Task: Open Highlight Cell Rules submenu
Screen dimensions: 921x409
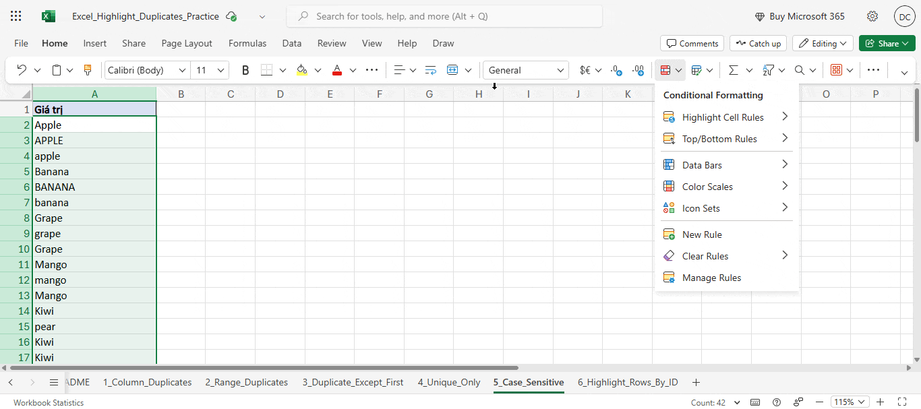Action: (x=726, y=117)
